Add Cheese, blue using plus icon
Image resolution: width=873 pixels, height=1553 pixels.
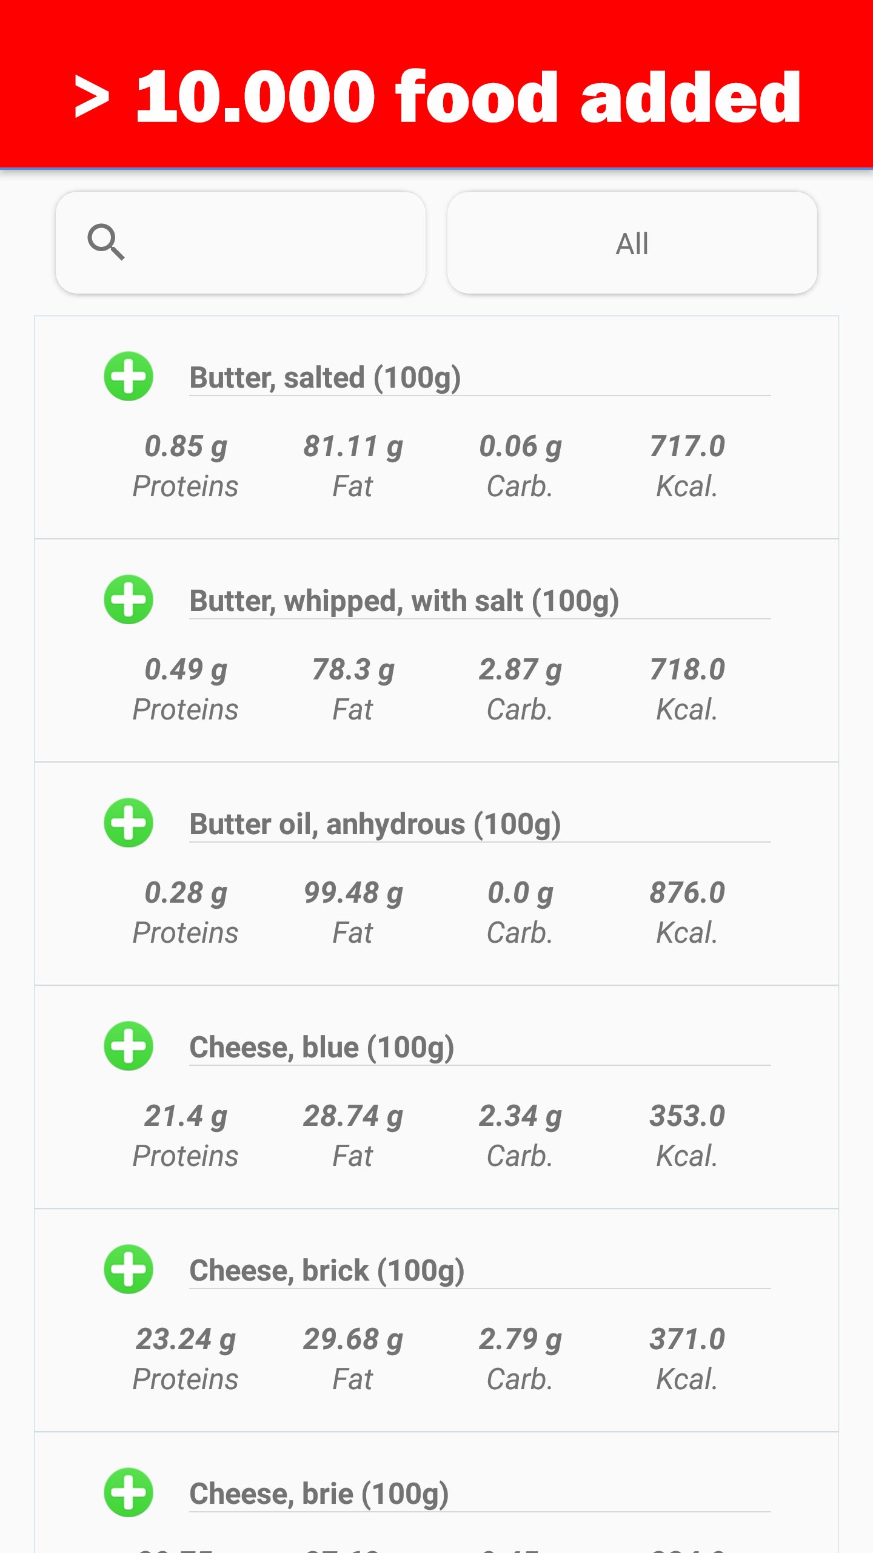point(129,1046)
